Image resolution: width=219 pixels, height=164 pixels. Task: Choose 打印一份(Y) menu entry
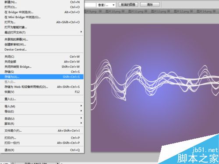click(x=42, y=143)
